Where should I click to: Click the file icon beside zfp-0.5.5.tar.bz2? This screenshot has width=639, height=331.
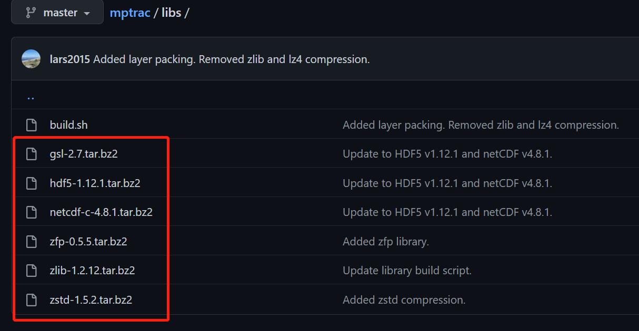[x=32, y=242]
